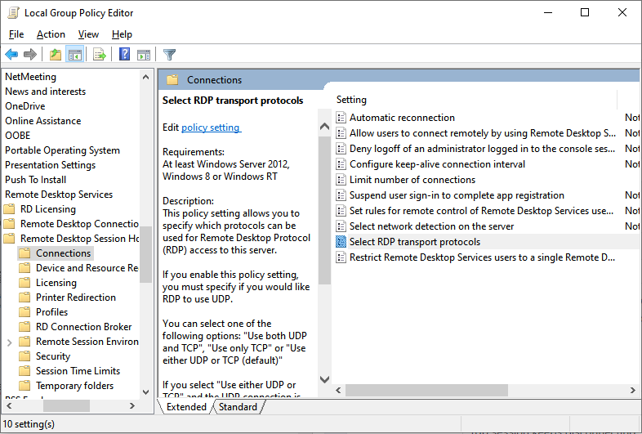Screen dimensions: 642x434
Task: Toggle Show/Hide Console Tree button
Action: [x=74, y=55]
